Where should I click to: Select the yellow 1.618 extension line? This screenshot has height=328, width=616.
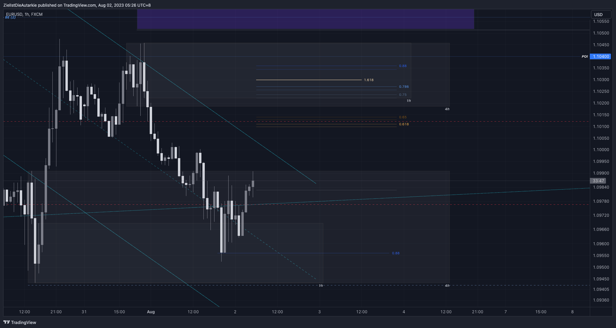click(x=309, y=80)
